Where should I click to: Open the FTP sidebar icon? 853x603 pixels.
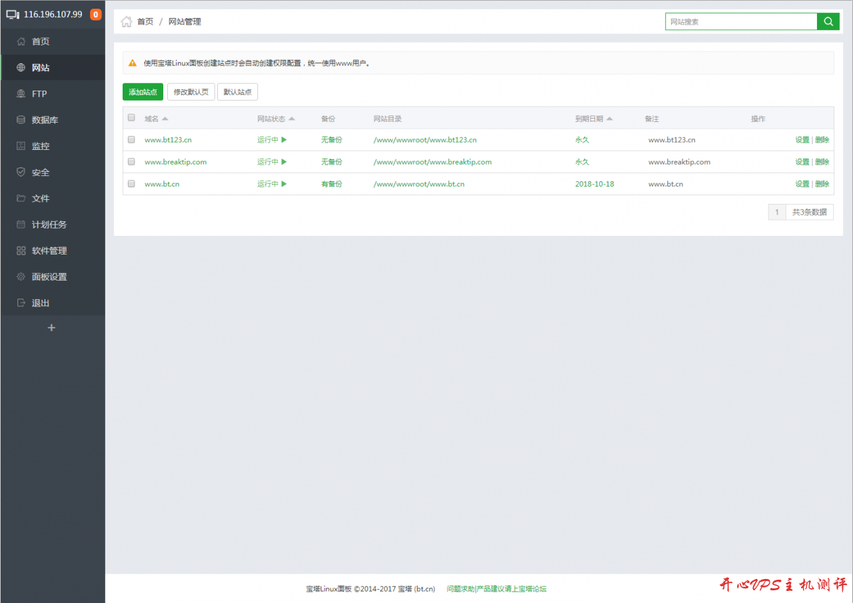(x=21, y=94)
